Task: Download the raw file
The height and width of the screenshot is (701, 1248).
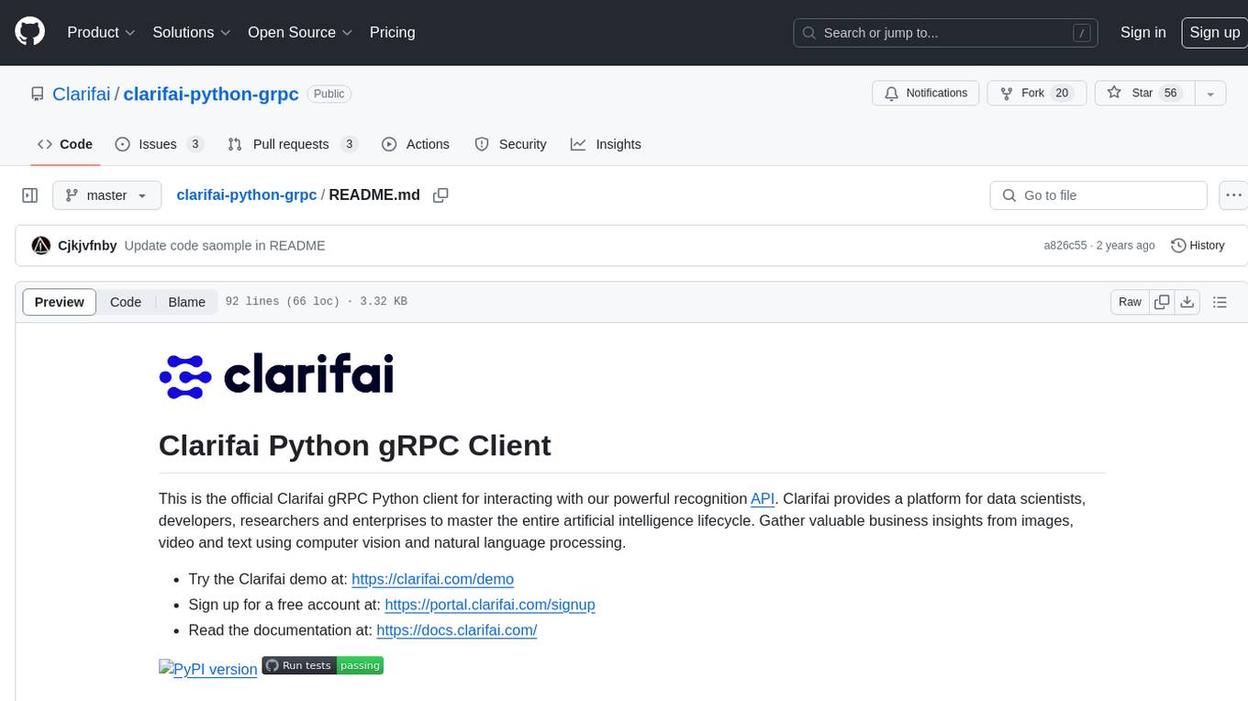Action: [1187, 302]
